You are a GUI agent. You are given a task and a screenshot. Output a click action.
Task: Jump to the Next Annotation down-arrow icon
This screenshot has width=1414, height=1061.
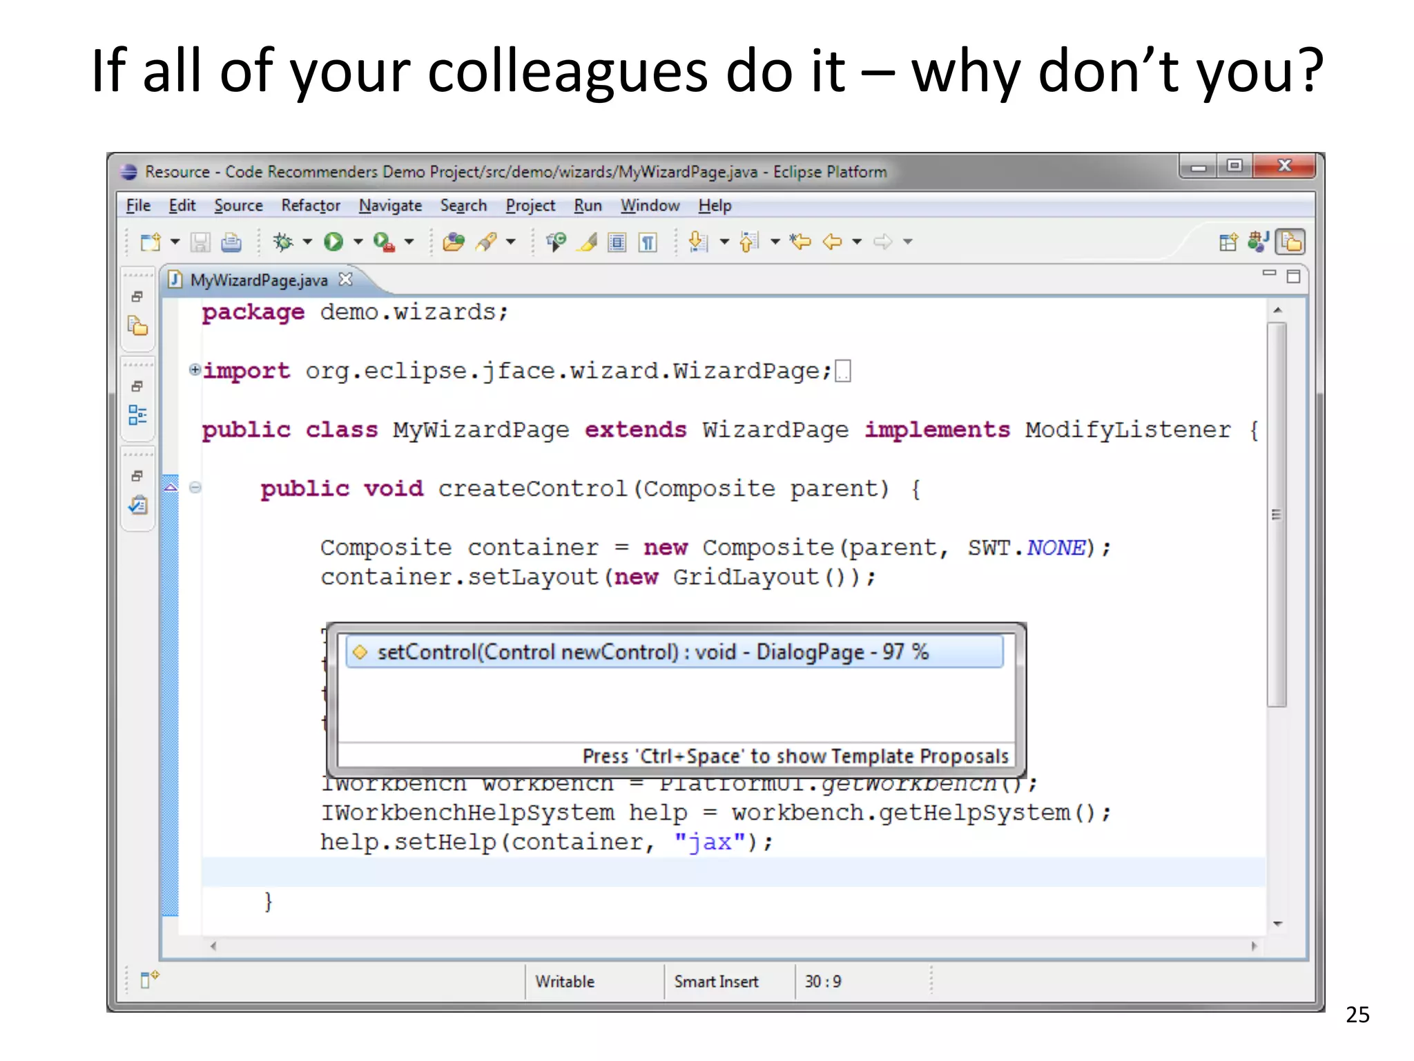pos(698,242)
